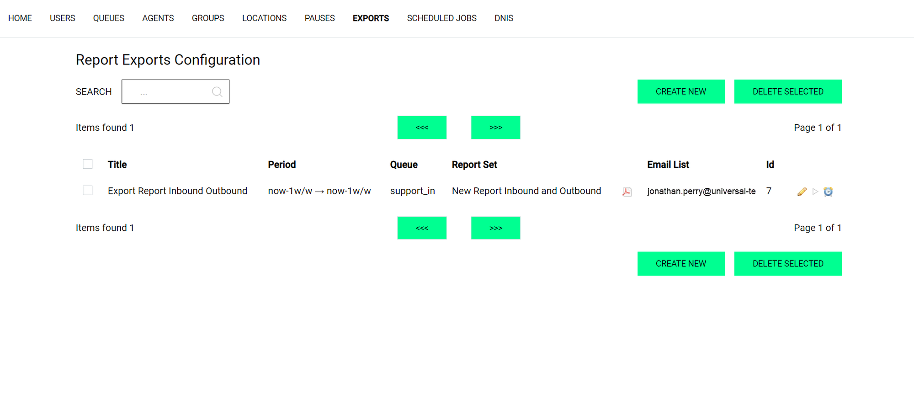Click the alarm clock schedule icon

tap(828, 192)
